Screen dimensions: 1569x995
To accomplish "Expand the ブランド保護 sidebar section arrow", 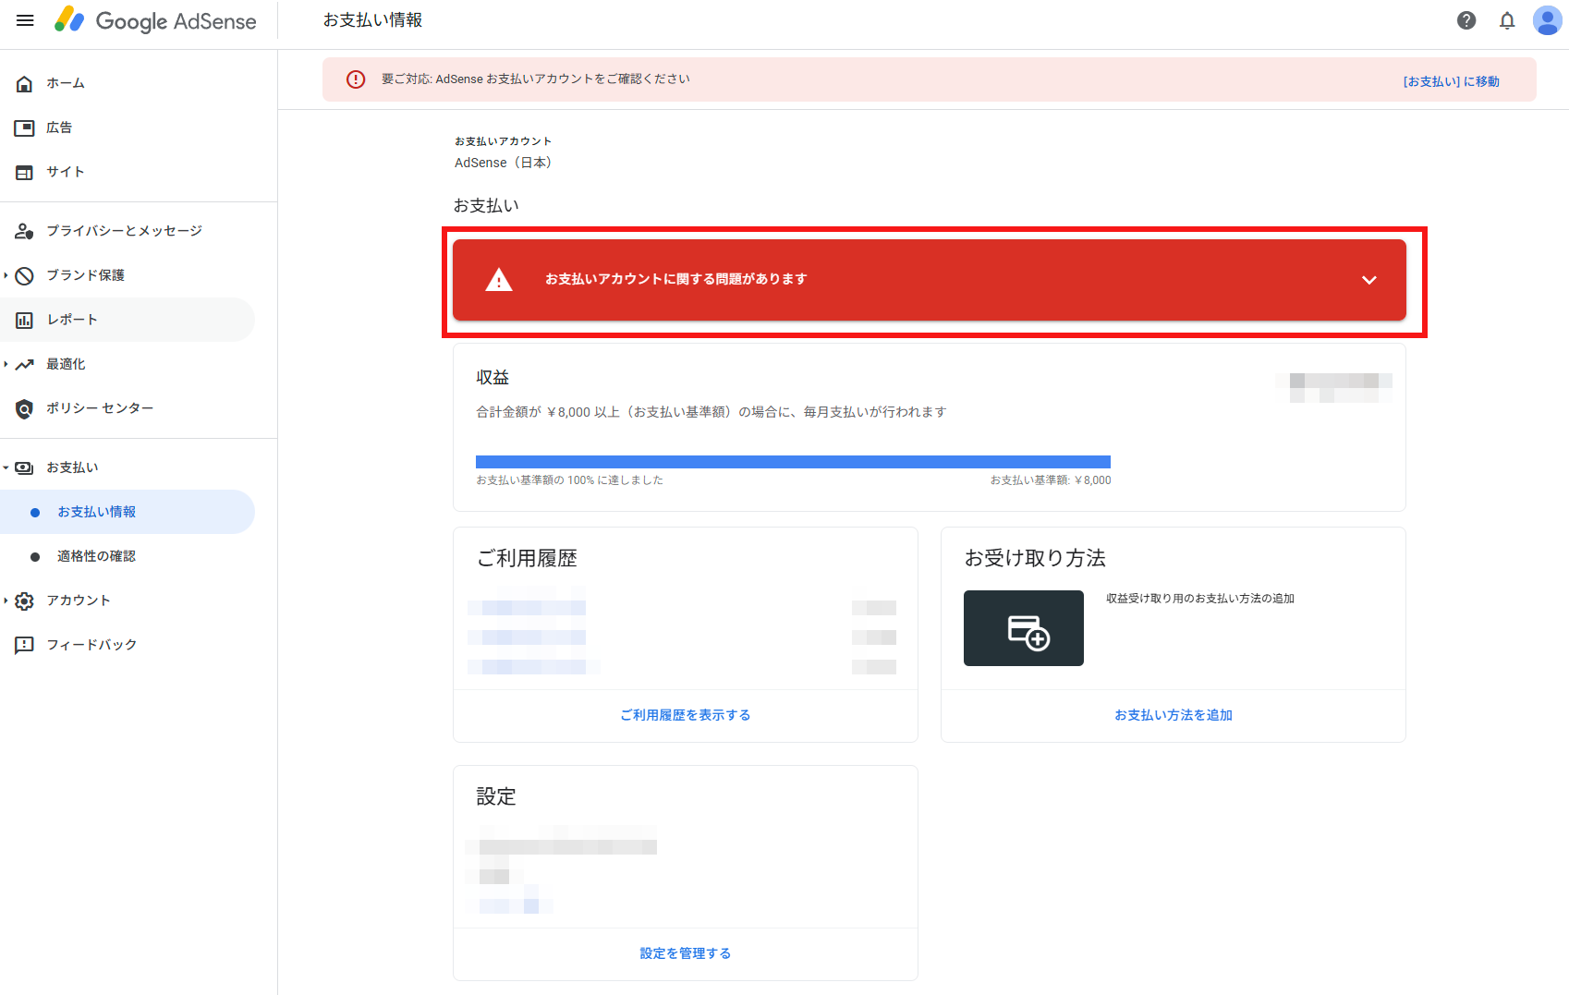I will tap(6, 275).
